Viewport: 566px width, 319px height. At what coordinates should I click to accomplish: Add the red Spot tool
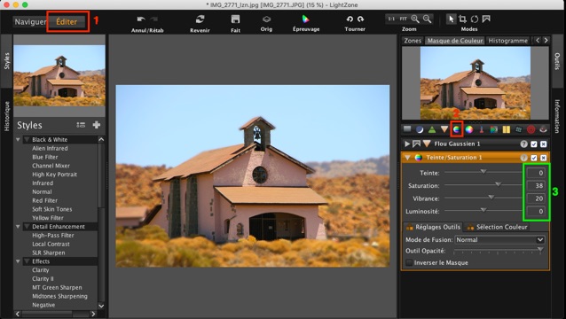[531, 129]
